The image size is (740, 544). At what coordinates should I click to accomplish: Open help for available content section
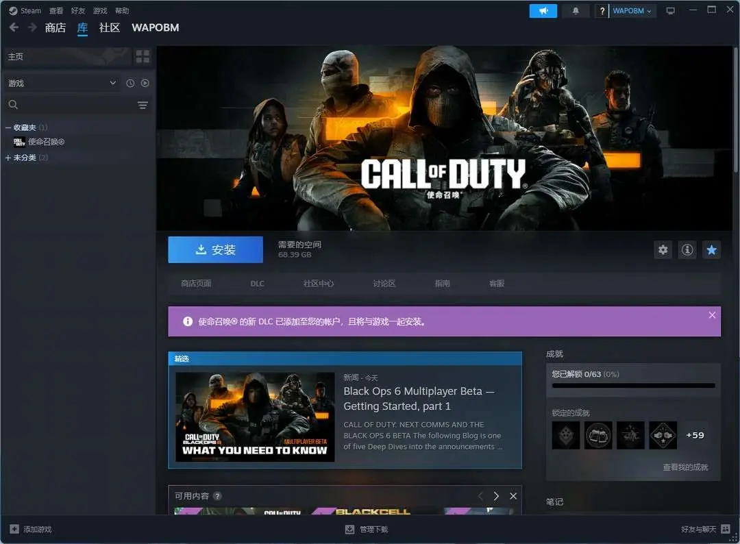217,496
